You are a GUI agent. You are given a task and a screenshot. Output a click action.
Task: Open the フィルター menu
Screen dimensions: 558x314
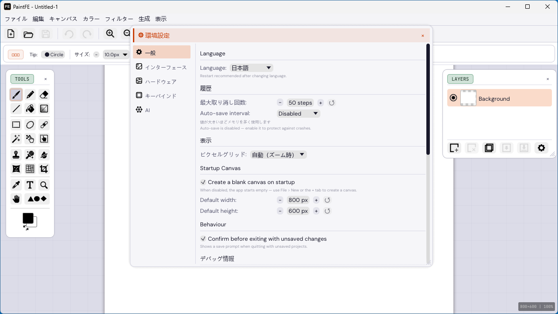119,19
